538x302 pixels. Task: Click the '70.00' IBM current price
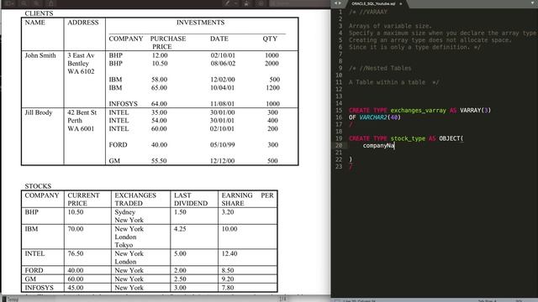coord(76,229)
